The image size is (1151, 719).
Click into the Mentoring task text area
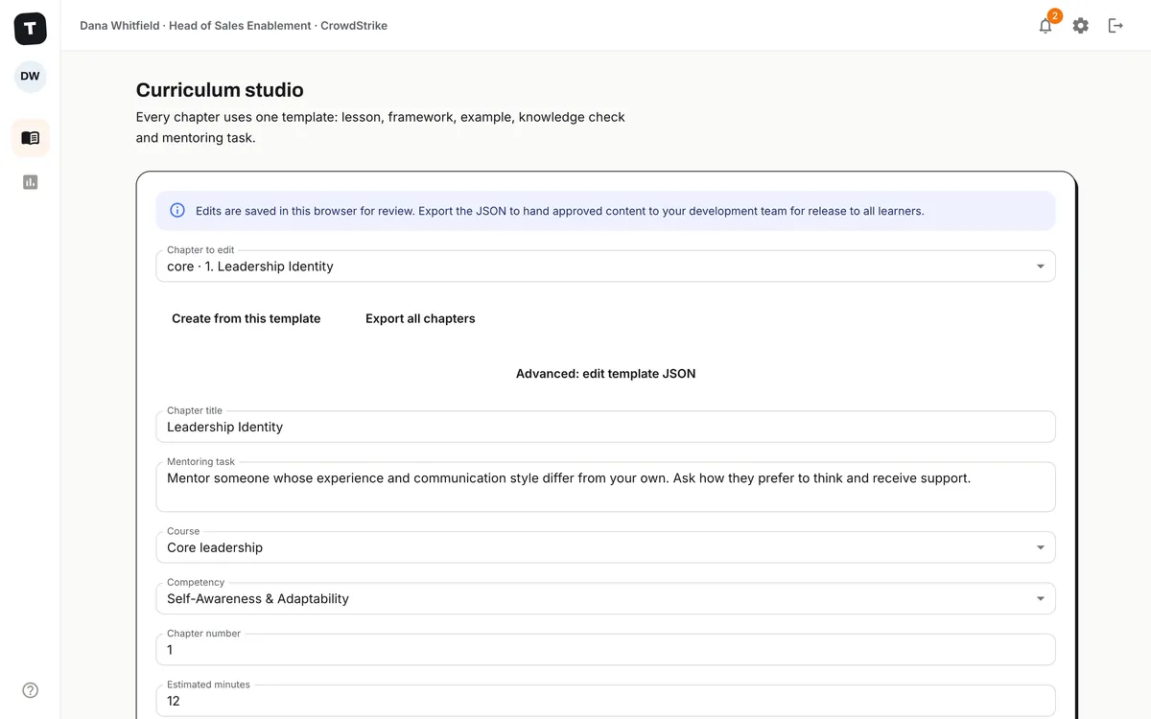point(605,487)
